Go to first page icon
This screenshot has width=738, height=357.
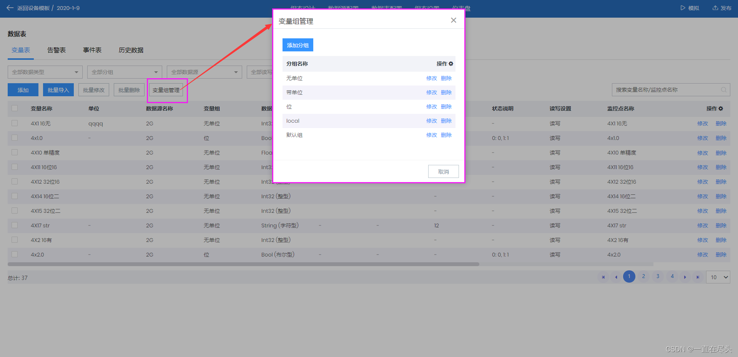(603, 277)
